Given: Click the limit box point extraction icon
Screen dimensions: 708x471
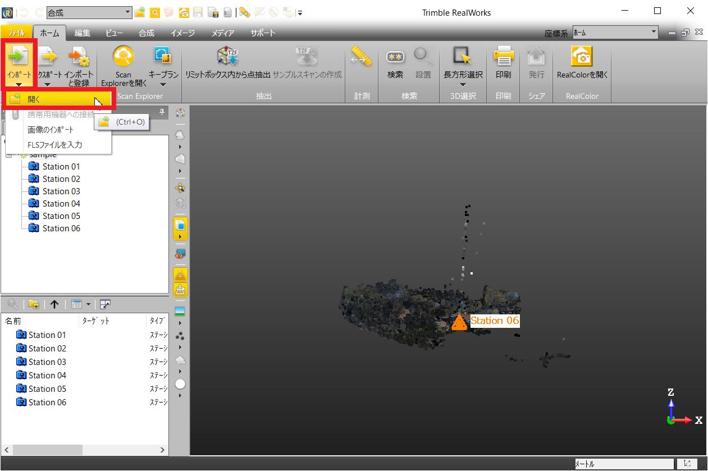Looking at the screenshot, I should [x=228, y=56].
